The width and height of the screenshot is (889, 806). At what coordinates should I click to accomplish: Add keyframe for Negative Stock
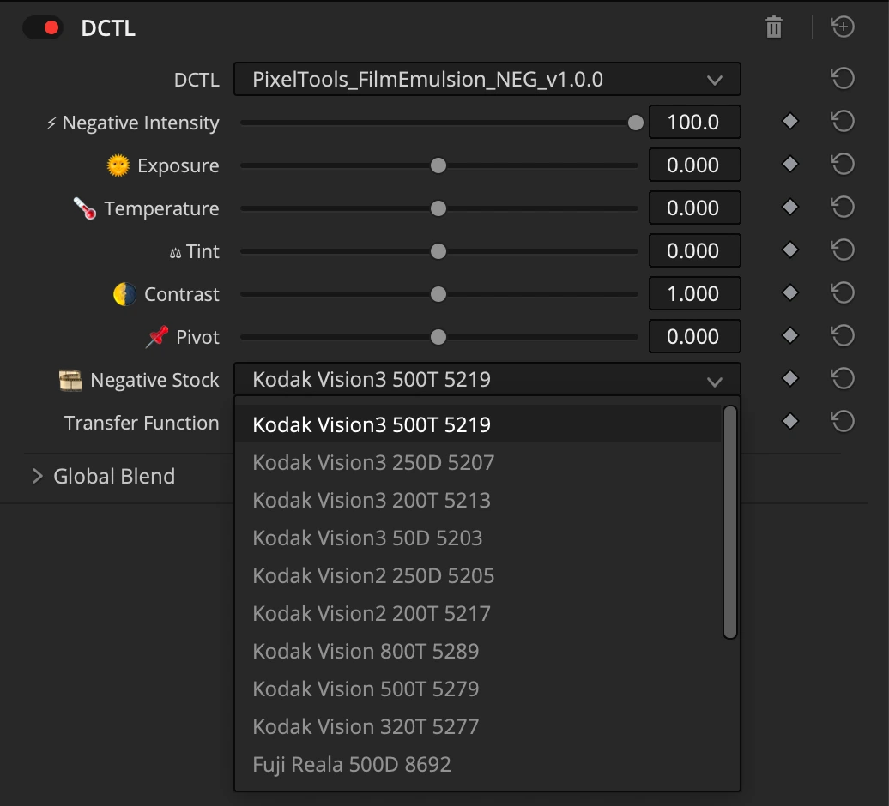point(789,378)
